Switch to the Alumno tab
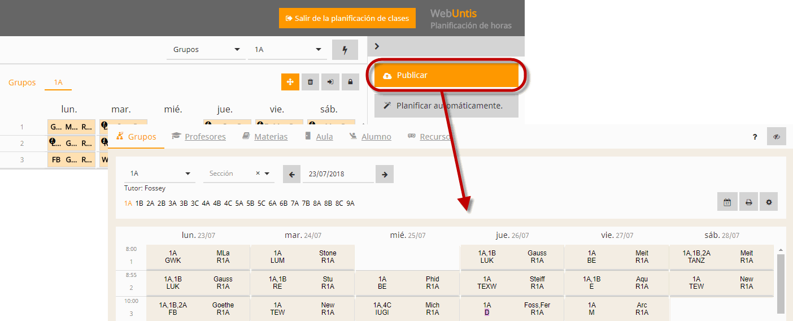Viewport: 793px width, 321px height. [x=371, y=137]
